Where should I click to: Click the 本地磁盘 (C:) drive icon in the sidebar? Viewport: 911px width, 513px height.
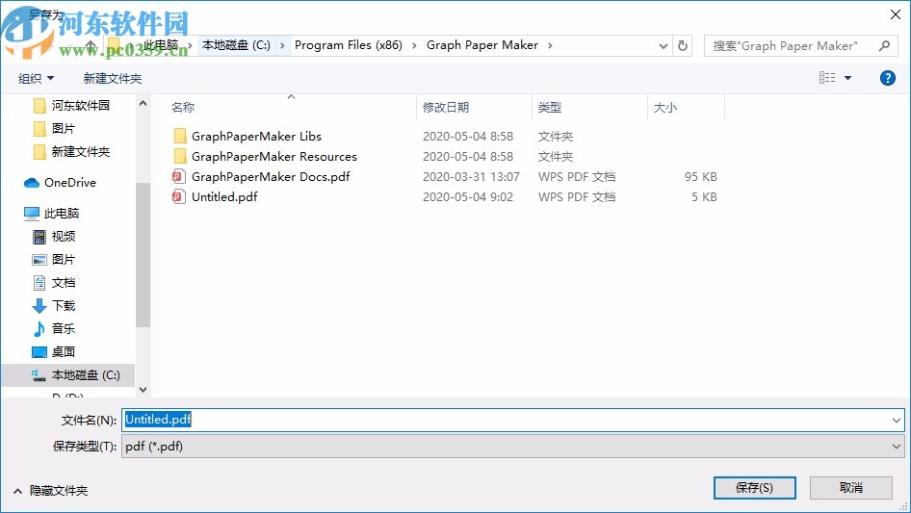point(39,375)
